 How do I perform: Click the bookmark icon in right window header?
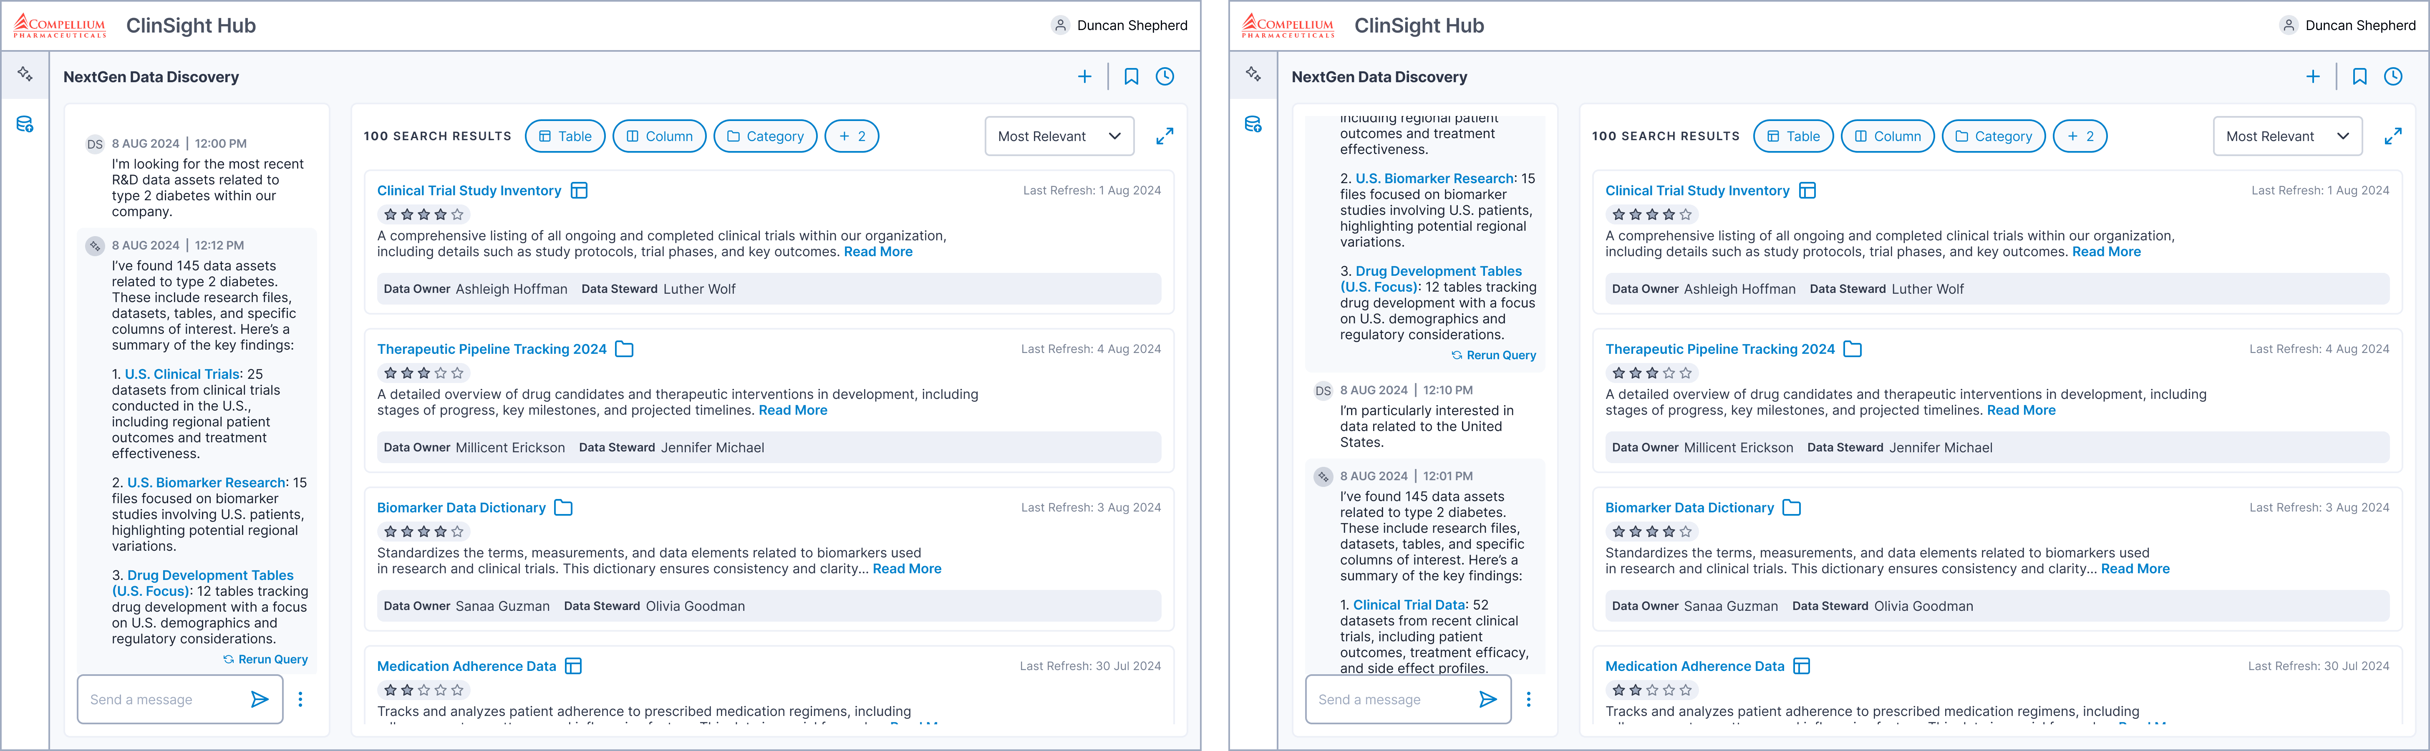(2359, 76)
